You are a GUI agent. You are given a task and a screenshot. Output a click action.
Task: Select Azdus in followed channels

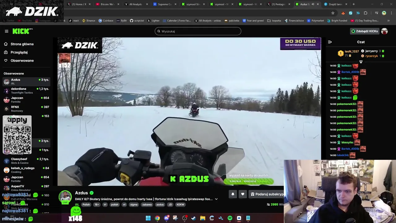[x=26, y=81]
